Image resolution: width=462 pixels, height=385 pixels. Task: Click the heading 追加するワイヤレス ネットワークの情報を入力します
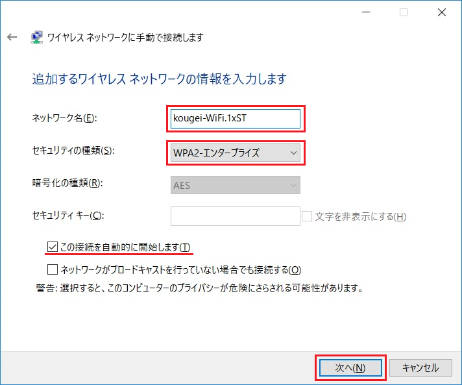click(x=160, y=79)
